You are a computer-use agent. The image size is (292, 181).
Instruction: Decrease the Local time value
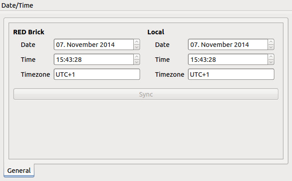(x=271, y=62)
